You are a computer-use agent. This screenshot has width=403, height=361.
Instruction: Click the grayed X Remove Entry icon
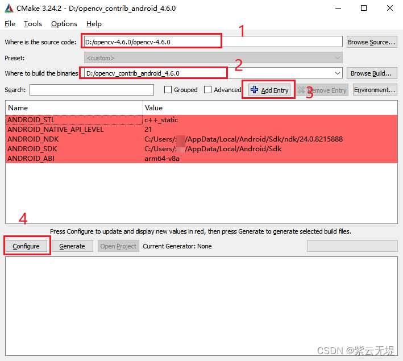coord(301,90)
